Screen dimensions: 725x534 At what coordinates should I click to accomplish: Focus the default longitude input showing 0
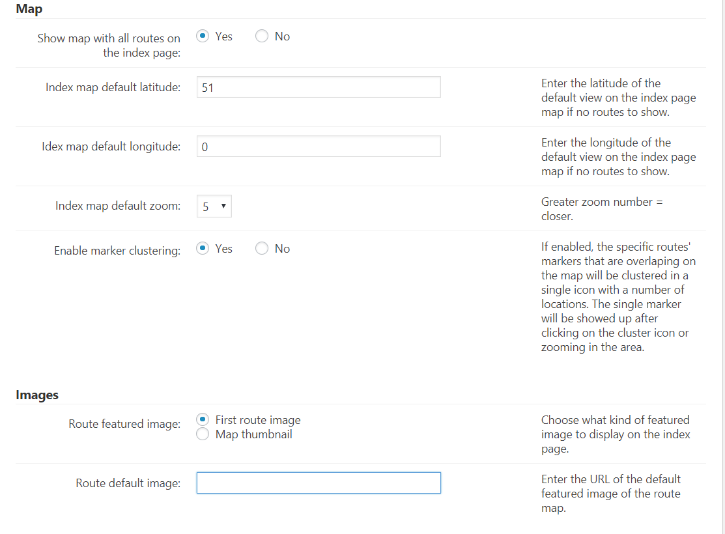click(319, 147)
